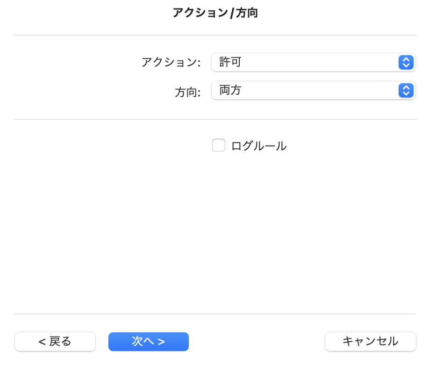Select the 両方 value in the direction popup
Screen dimensions: 429x366
230,90
